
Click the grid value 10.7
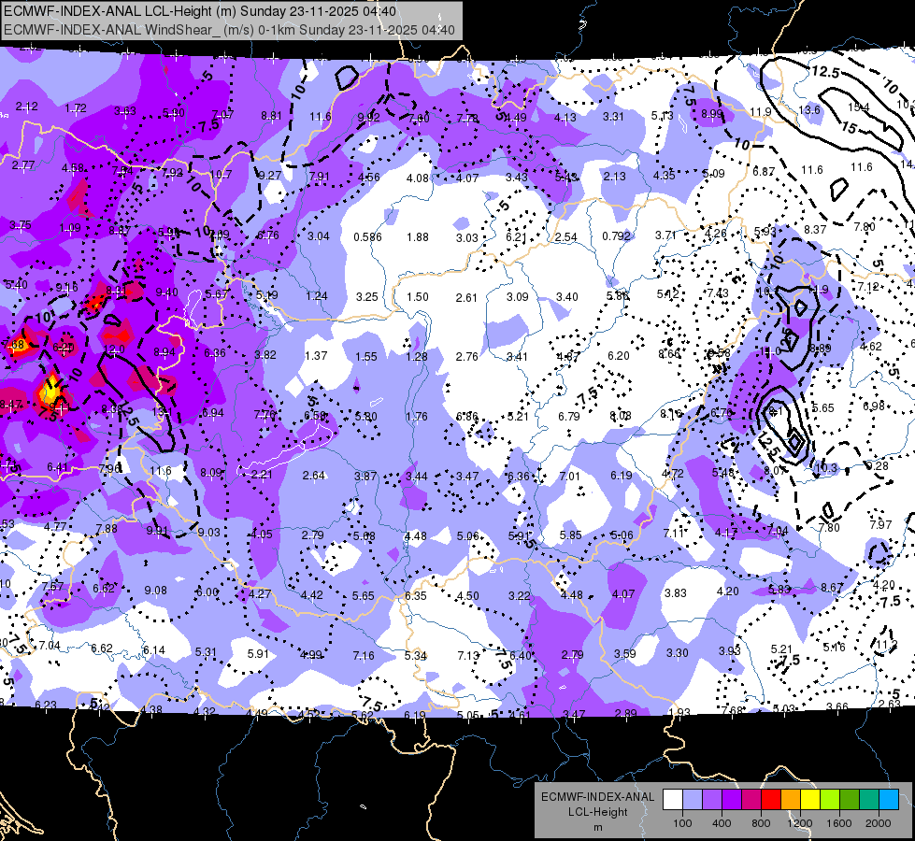(x=222, y=174)
